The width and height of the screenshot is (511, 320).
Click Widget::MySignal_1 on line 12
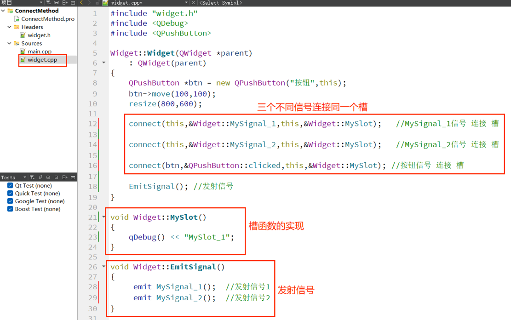pyautogui.click(x=234, y=124)
